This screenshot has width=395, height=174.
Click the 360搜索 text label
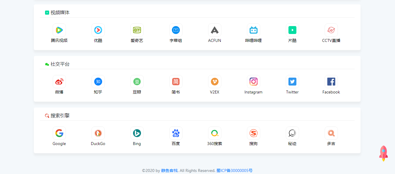point(215,144)
